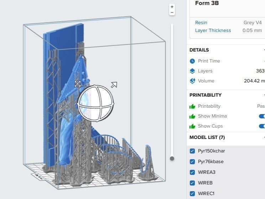Zoom in with the plus button
The image size is (265, 199).
tap(172, 7)
